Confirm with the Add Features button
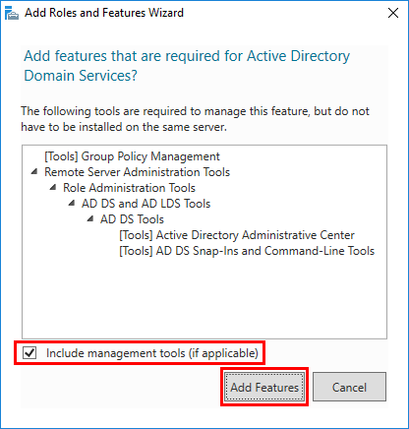Screen dimensions: 409x429 [x=264, y=387]
